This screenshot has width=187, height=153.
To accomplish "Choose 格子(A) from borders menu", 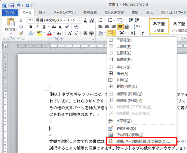I will pyautogui.click(x=142, y=73).
